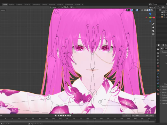Viewport: 167px width, 125px height.
Task: Open the Object properties tab
Action: point(158,70)
